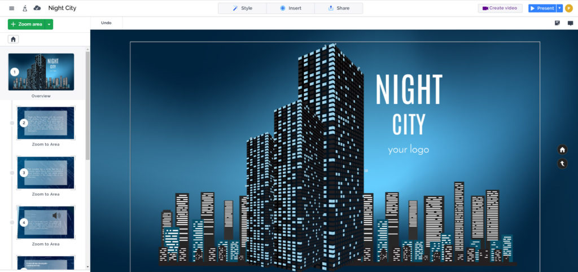
Task: Open the user profile avatar
Action: 569,8
